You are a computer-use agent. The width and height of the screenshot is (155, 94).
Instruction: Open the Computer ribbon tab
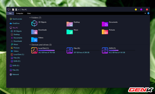19,13
